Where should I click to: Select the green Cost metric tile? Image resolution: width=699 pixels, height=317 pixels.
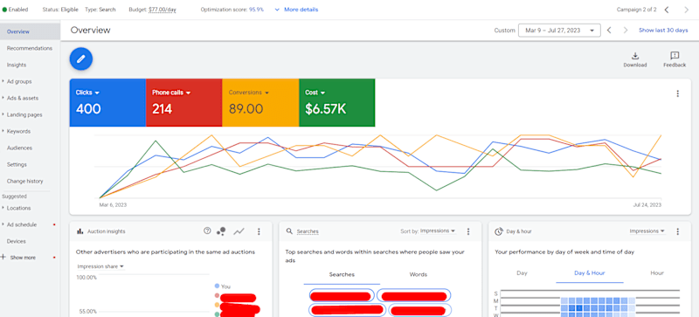point(336,102)
